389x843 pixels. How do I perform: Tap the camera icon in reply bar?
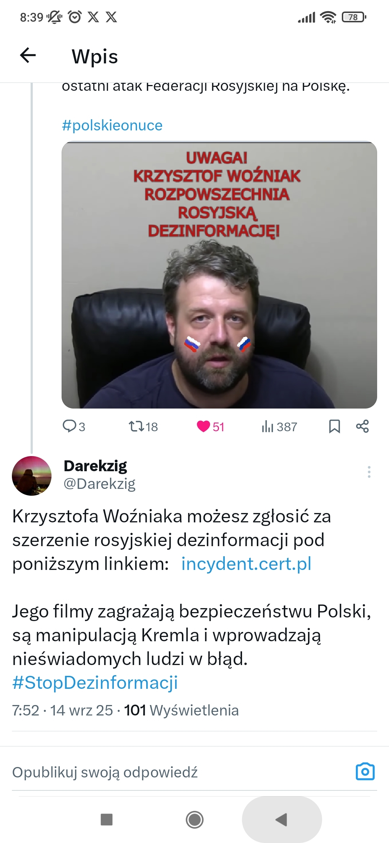pyautogui.click(x=365, y=772)
